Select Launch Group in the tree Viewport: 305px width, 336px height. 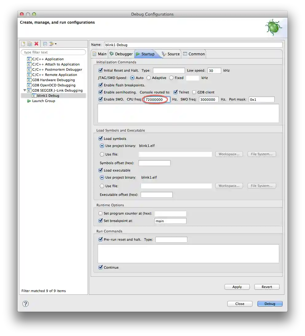pos(44,101)
